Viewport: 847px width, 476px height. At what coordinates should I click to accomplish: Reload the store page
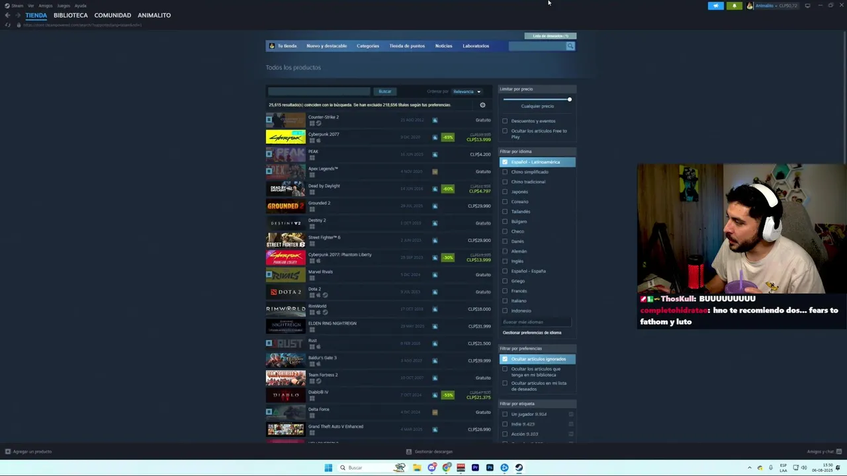8,25
